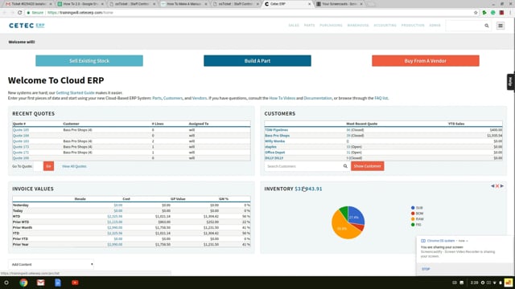
Task: Open the ACCOUNTING menu
Action: click(x=385, y=25)
